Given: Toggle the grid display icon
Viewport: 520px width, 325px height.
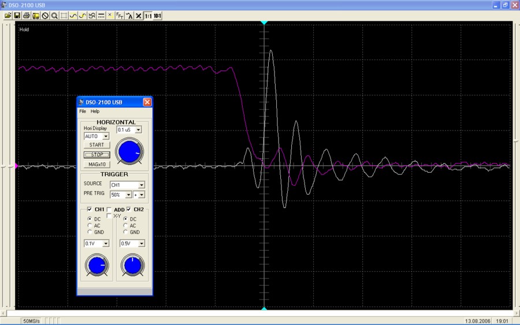Looking at the screenshot, I should pyautogui.click(x=64, y=16).
